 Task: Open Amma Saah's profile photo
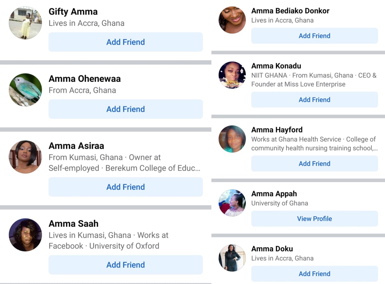click(x=25, y=235)
